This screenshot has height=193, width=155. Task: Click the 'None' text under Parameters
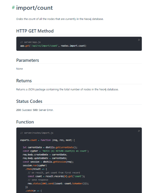20,69
